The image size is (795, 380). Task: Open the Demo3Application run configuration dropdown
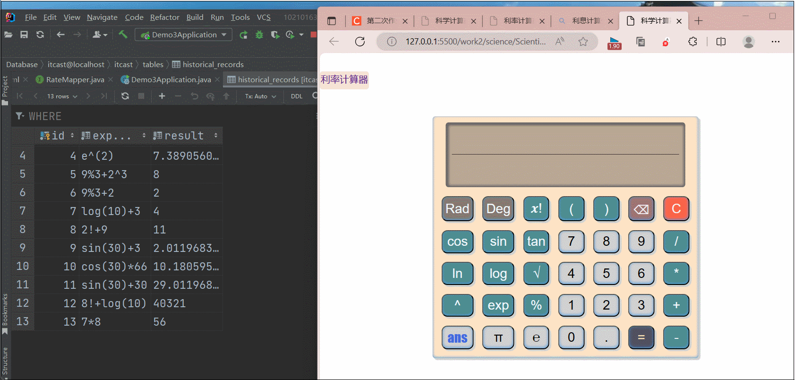[x=184, y=35]
